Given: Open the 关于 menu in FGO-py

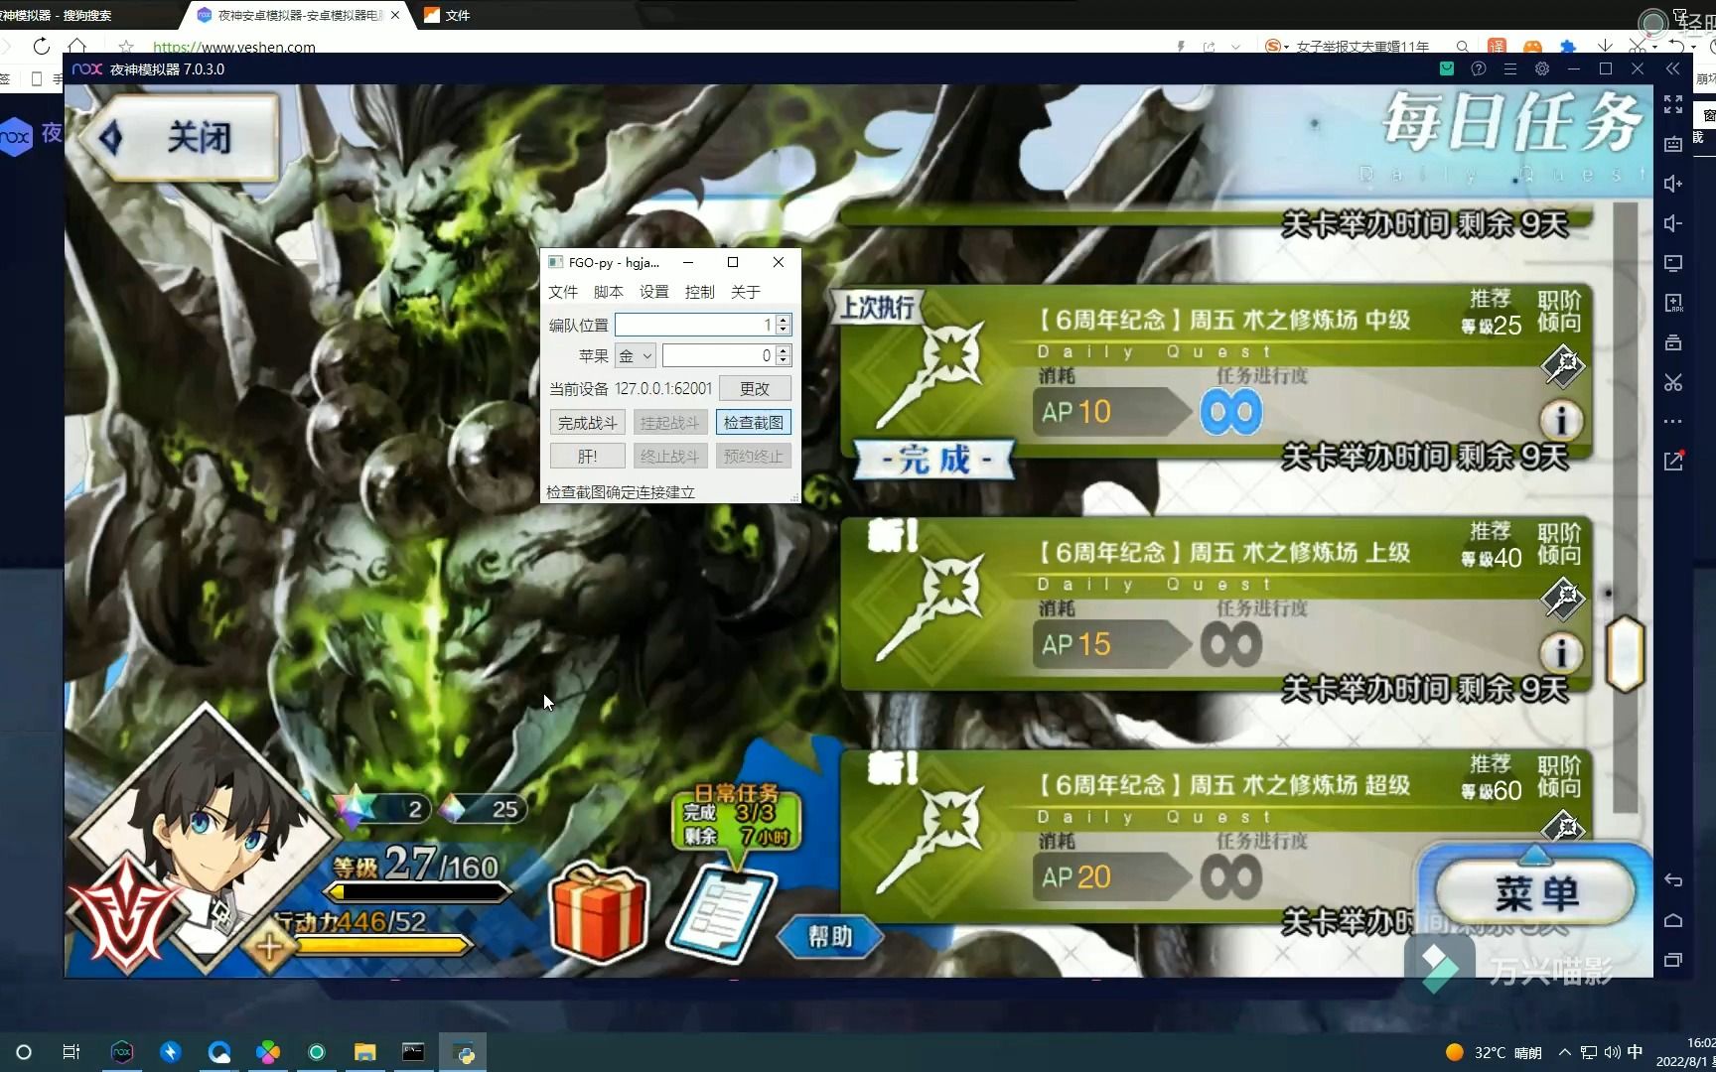Looking at the screenshot, I should point(746,292).
